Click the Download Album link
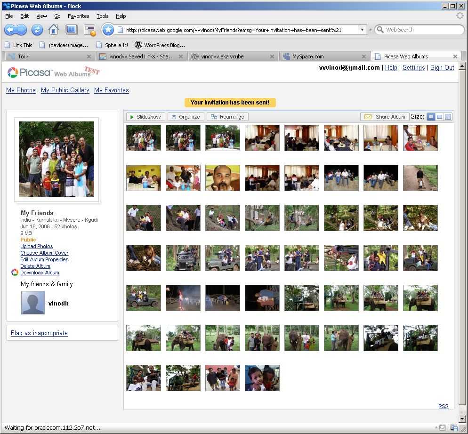 point(40,273)
